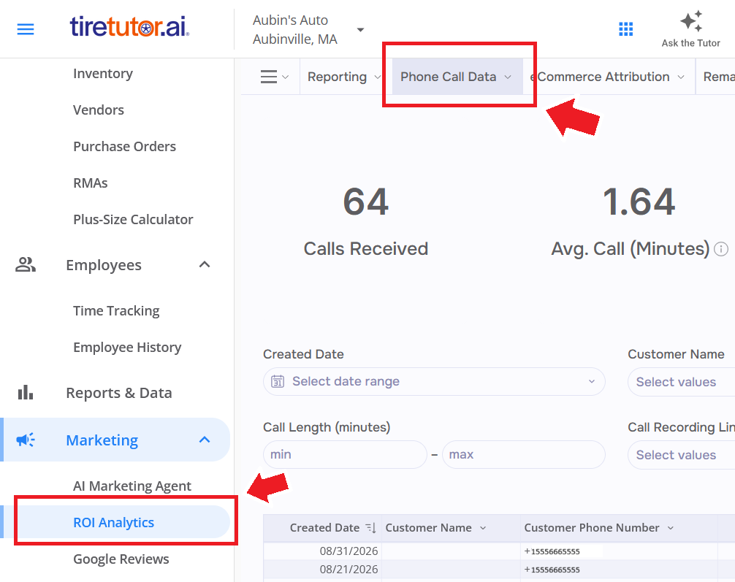Viewport: 735px width, 582px height.
Task: Open the shop location dropdown arrow
Action: pos(360,29)
